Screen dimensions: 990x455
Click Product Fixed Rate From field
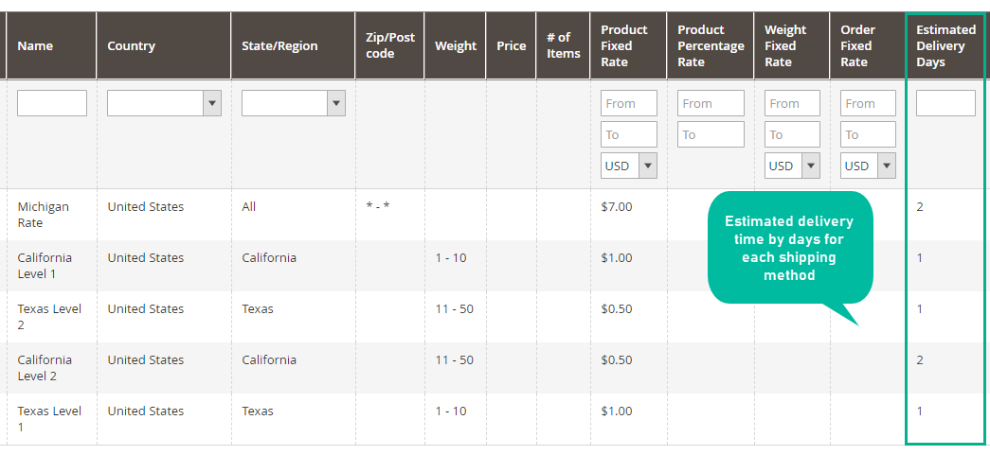[x=629, y=103]
